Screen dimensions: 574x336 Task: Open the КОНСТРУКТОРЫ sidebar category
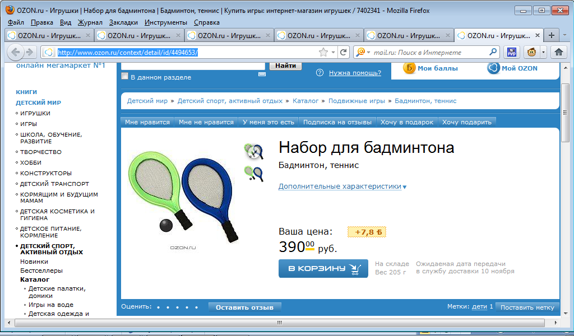[46, 173]
